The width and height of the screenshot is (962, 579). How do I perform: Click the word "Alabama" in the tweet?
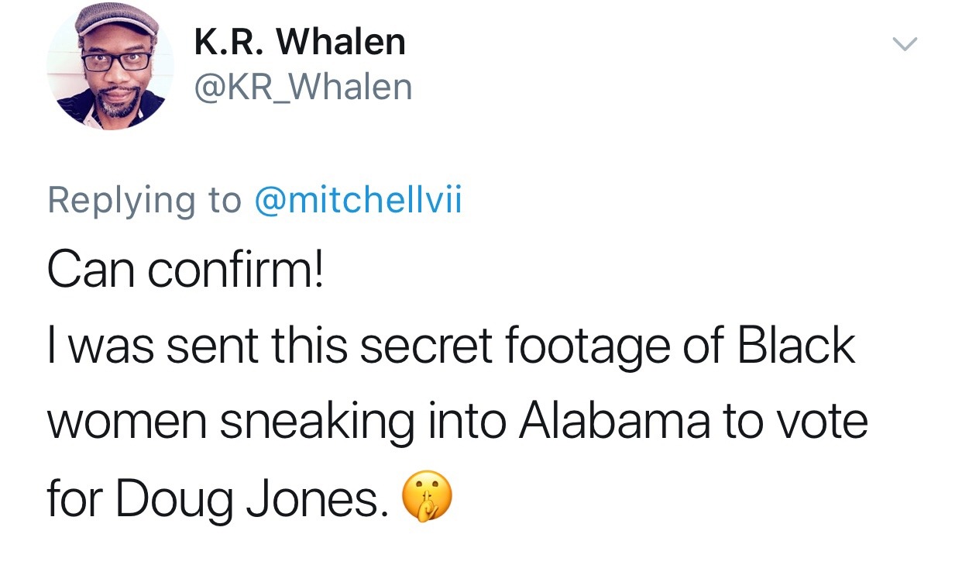pyautogui.click(x=617, y=419)
